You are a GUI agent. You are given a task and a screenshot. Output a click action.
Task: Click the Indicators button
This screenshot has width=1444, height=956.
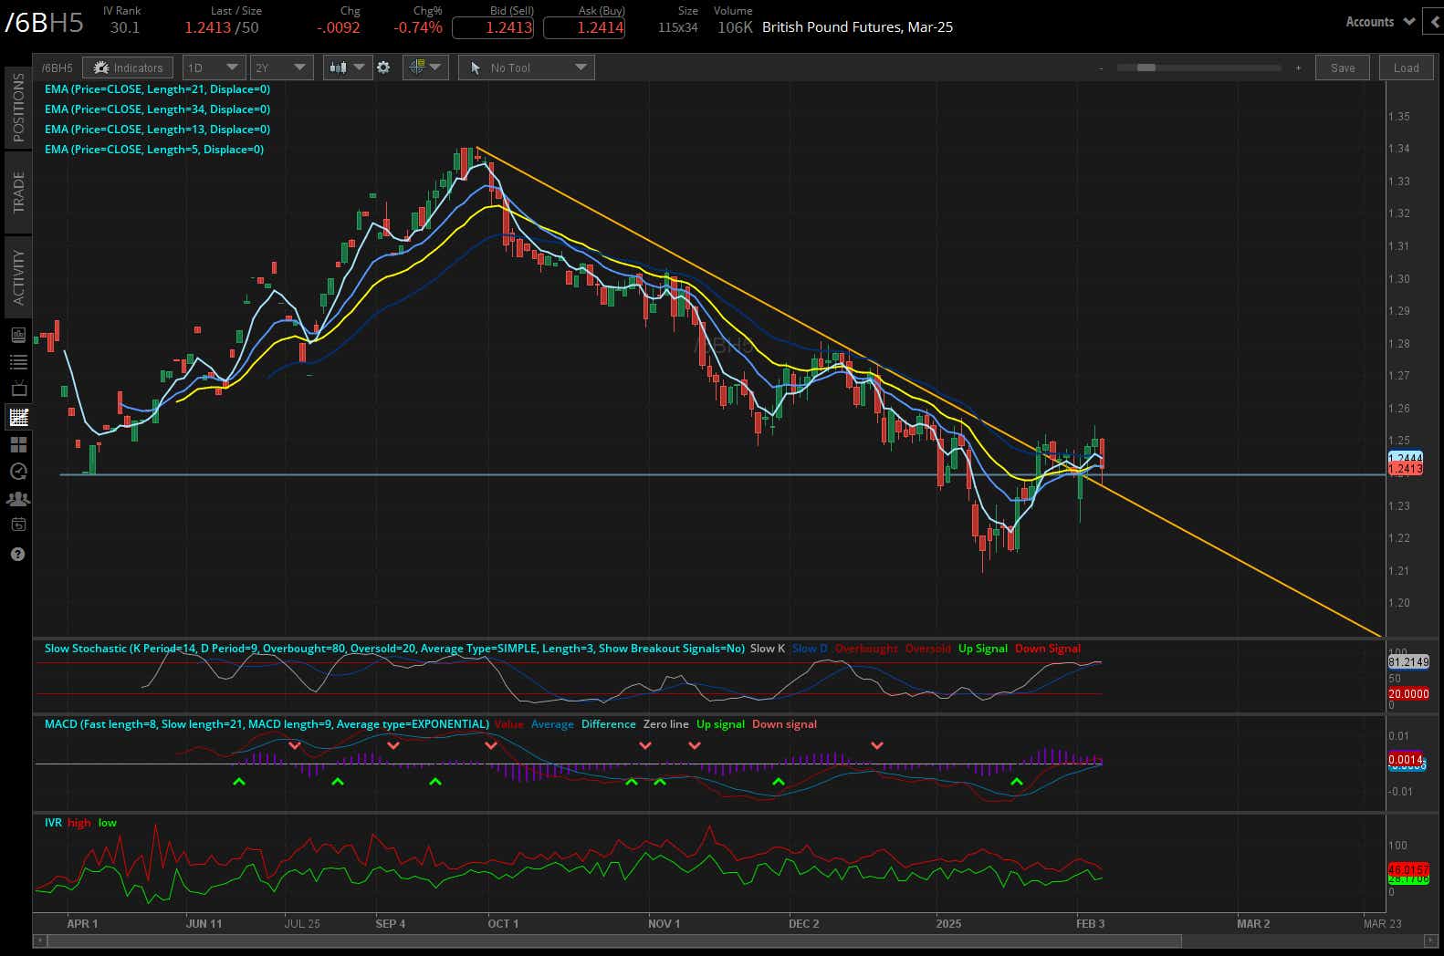click(129, 68)
